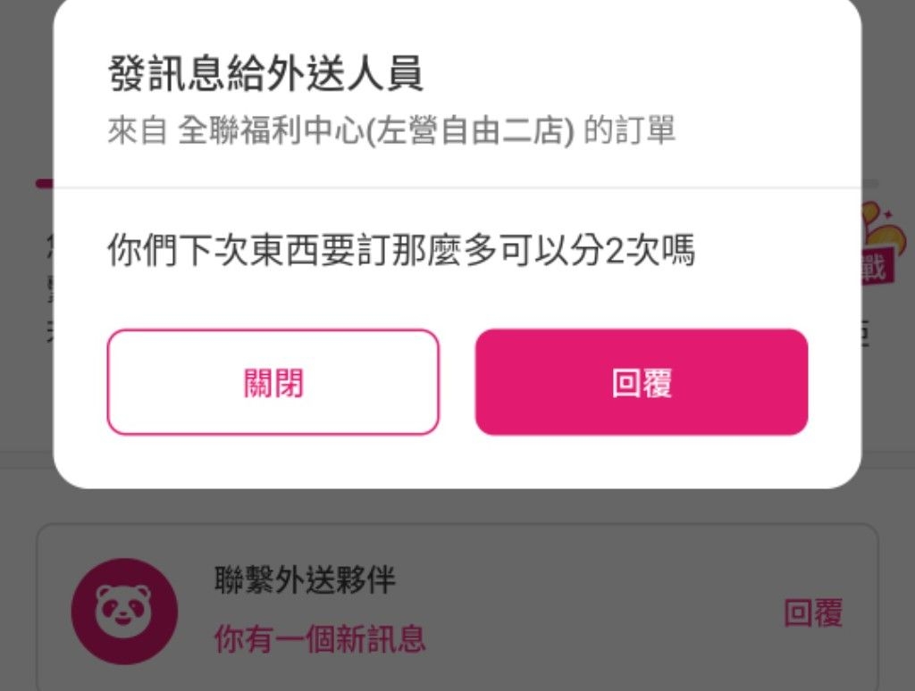Click the rider's message about splitting orders
This screenshot has height=691, width=915.
click(400, 252)
